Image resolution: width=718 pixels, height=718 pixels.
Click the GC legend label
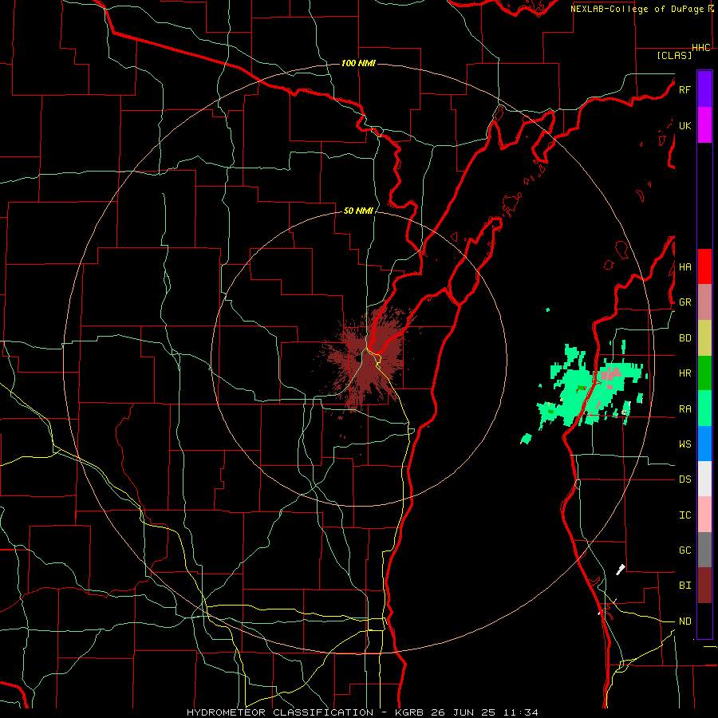tap(684, 550)
